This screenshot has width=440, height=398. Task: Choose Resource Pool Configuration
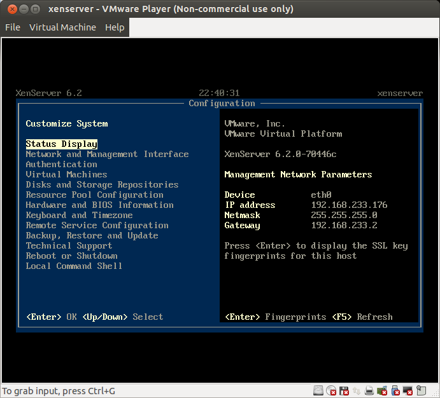coord(95,195)
